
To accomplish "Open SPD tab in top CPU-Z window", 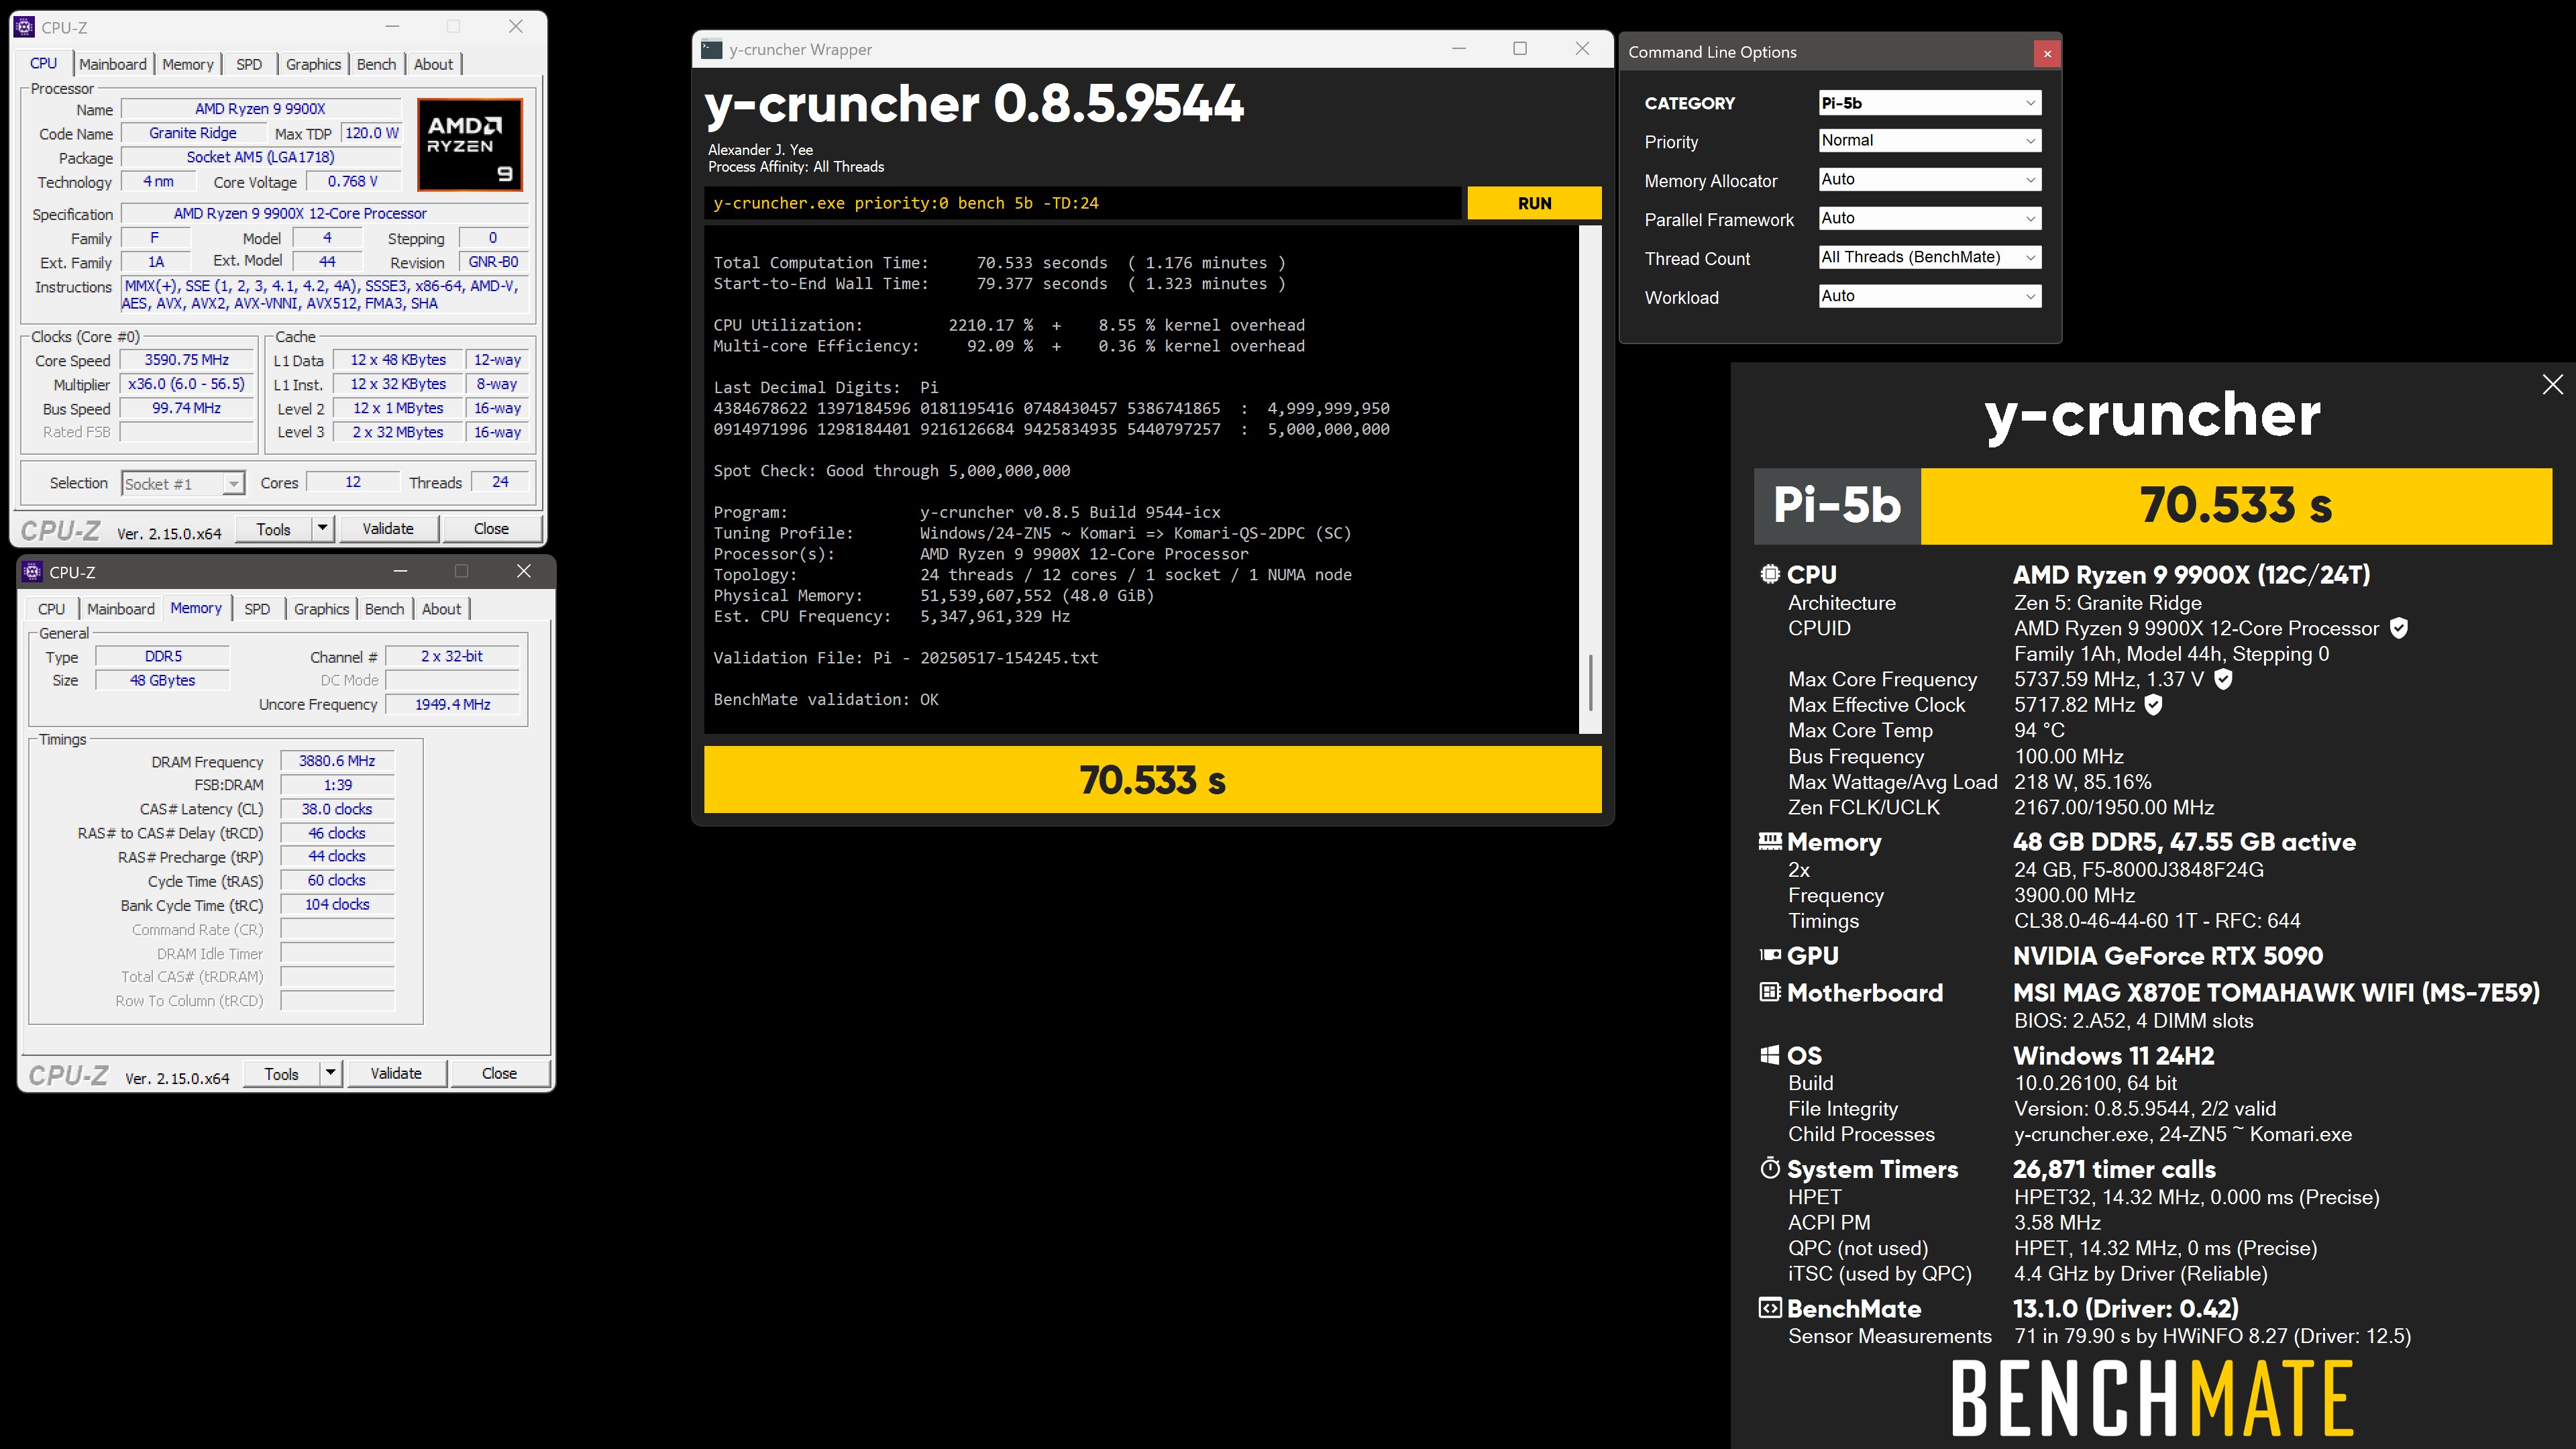I will pos(249,64).
